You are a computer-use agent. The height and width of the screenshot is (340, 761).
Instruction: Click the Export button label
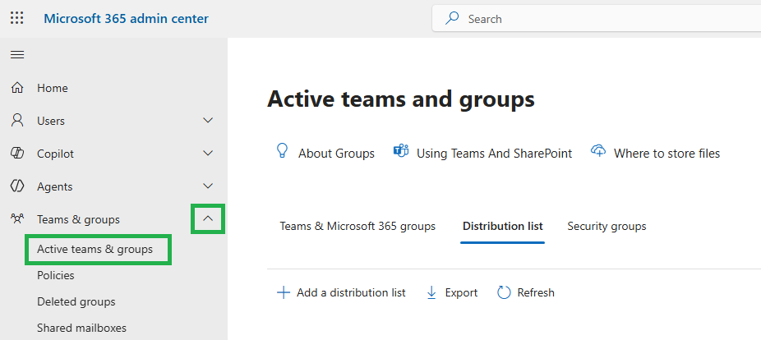[x=462, y=292]
